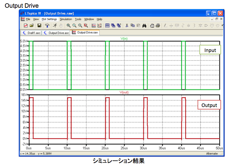Open the Plot Settings menu
The width and height of the screenshot is (234, 166).
coord(50,19)
